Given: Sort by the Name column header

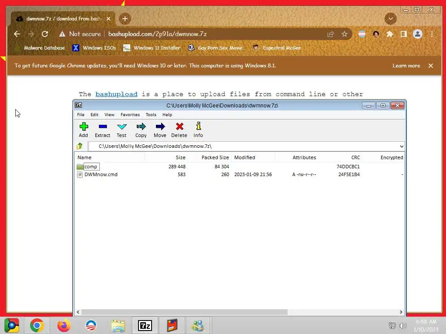Looking at the screenshot, I should [110, 157].
